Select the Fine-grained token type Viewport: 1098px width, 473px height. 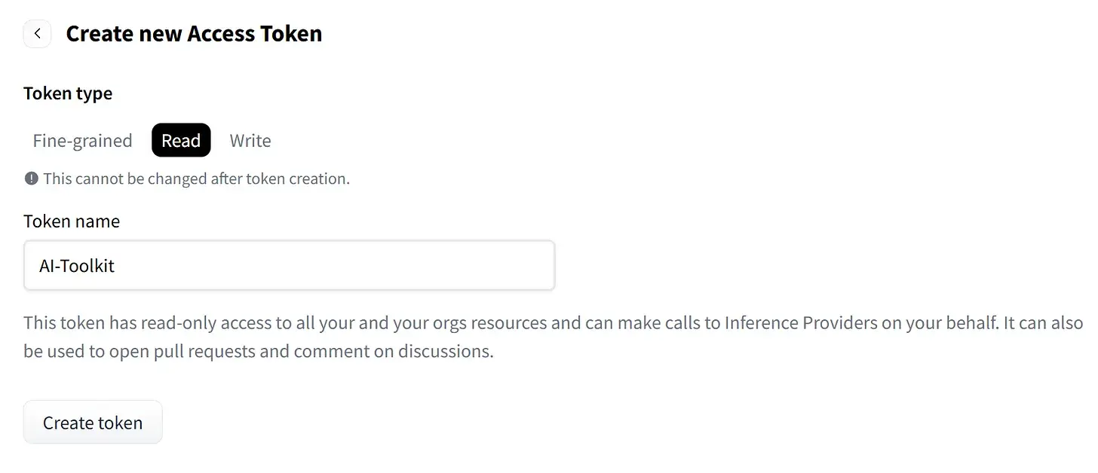point(82,141)
